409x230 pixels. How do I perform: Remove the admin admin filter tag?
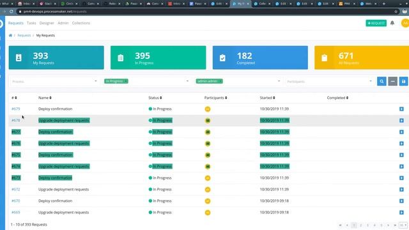[220, 81]
